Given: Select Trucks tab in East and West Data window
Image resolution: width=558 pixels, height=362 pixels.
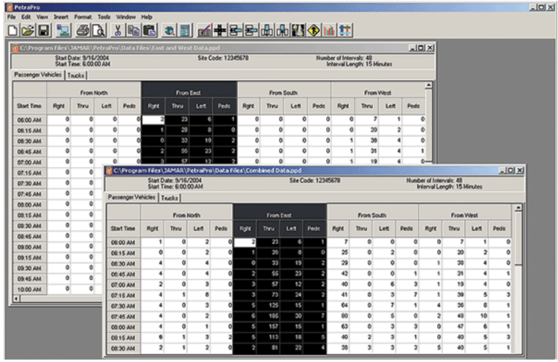Looking at the screenshot, I should (76, 75).
